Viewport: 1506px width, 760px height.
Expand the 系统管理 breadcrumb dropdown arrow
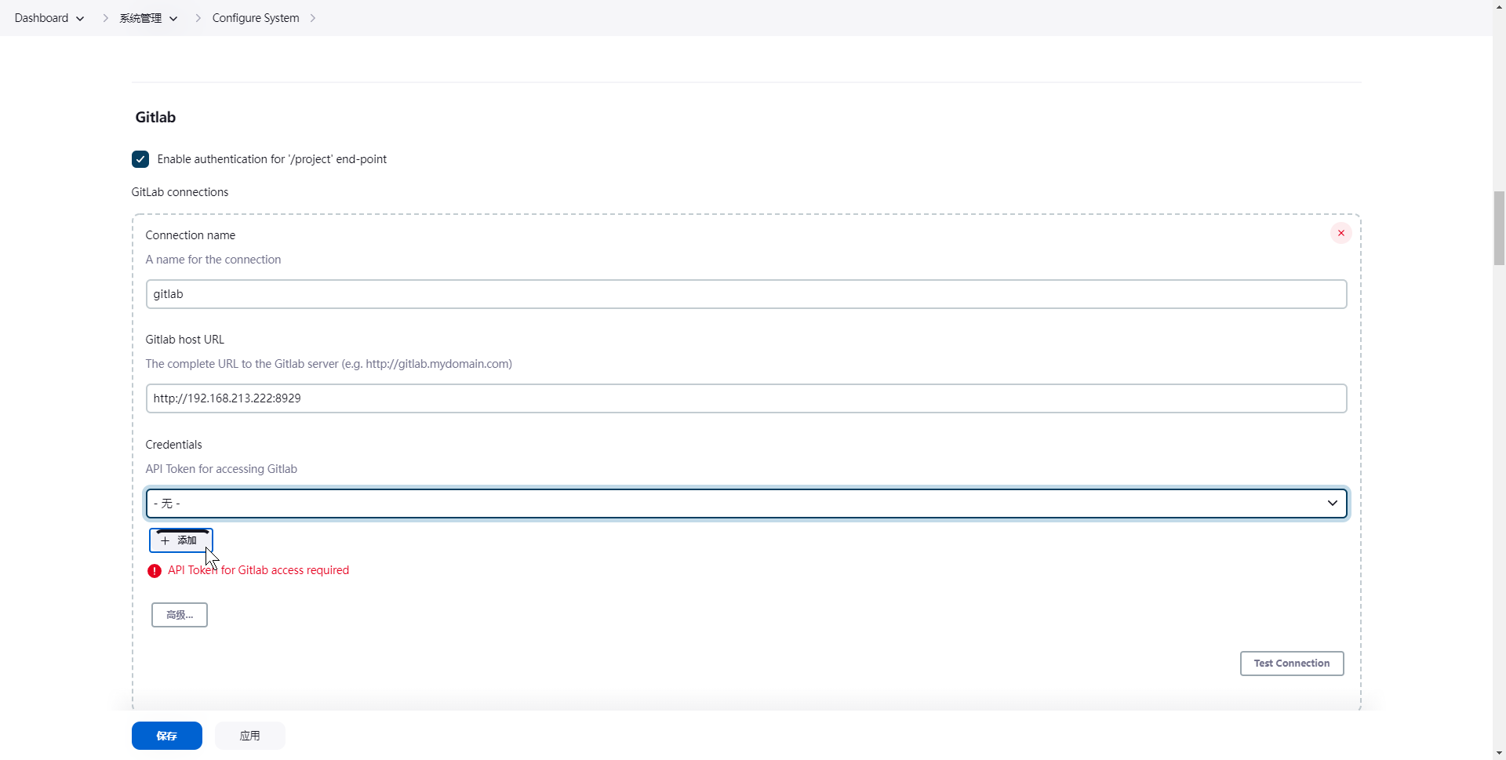(173, 19)
